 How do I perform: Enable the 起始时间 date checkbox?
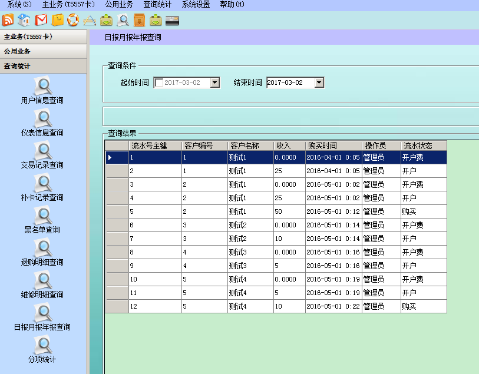[x=159, y=82]
